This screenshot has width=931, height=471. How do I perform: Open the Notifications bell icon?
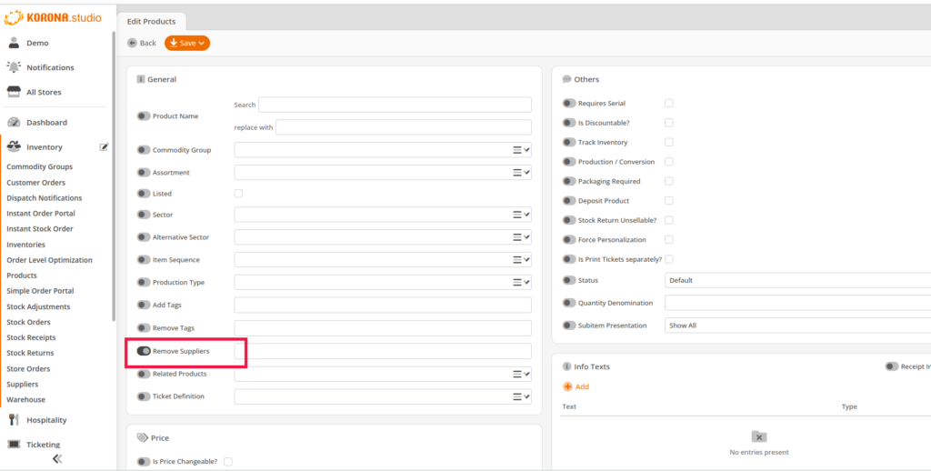[x=14, y=67]
